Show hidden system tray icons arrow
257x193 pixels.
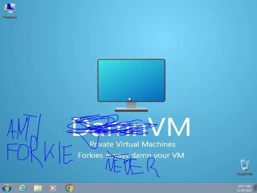233,188
